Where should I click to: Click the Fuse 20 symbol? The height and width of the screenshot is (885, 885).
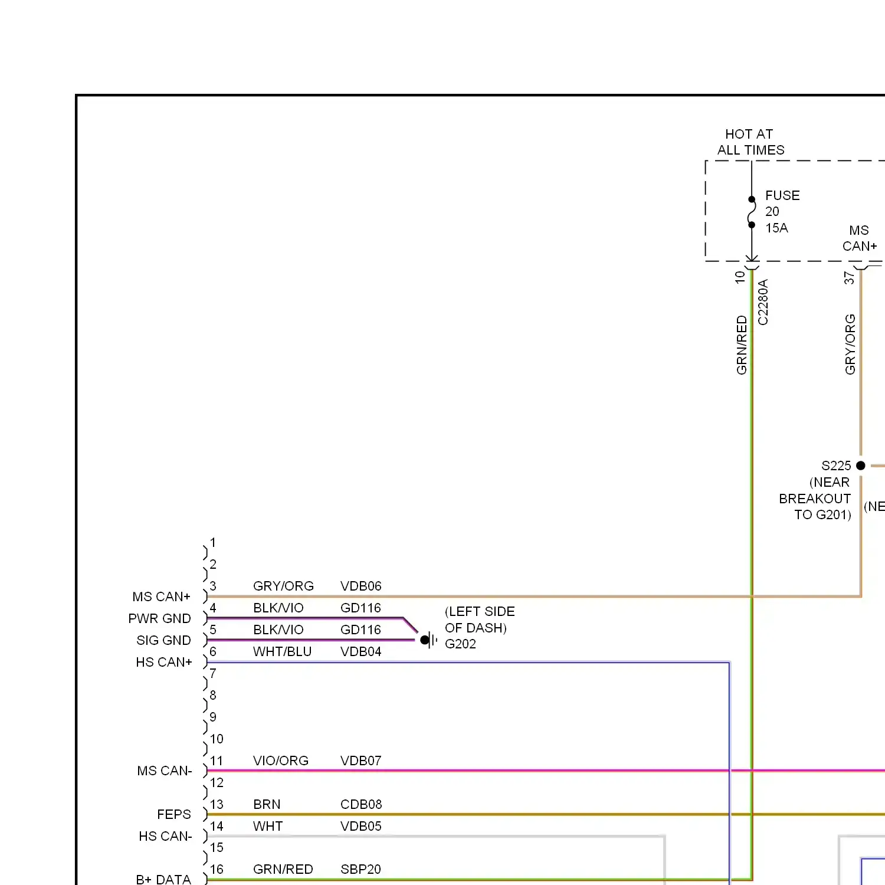(752, 212)
